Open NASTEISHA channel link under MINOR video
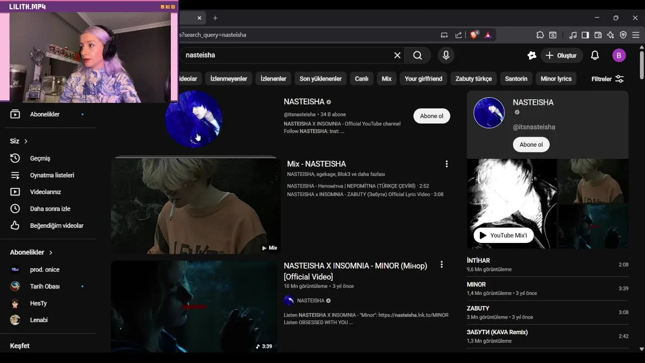The image size is (645, 363). click(310, 300)
